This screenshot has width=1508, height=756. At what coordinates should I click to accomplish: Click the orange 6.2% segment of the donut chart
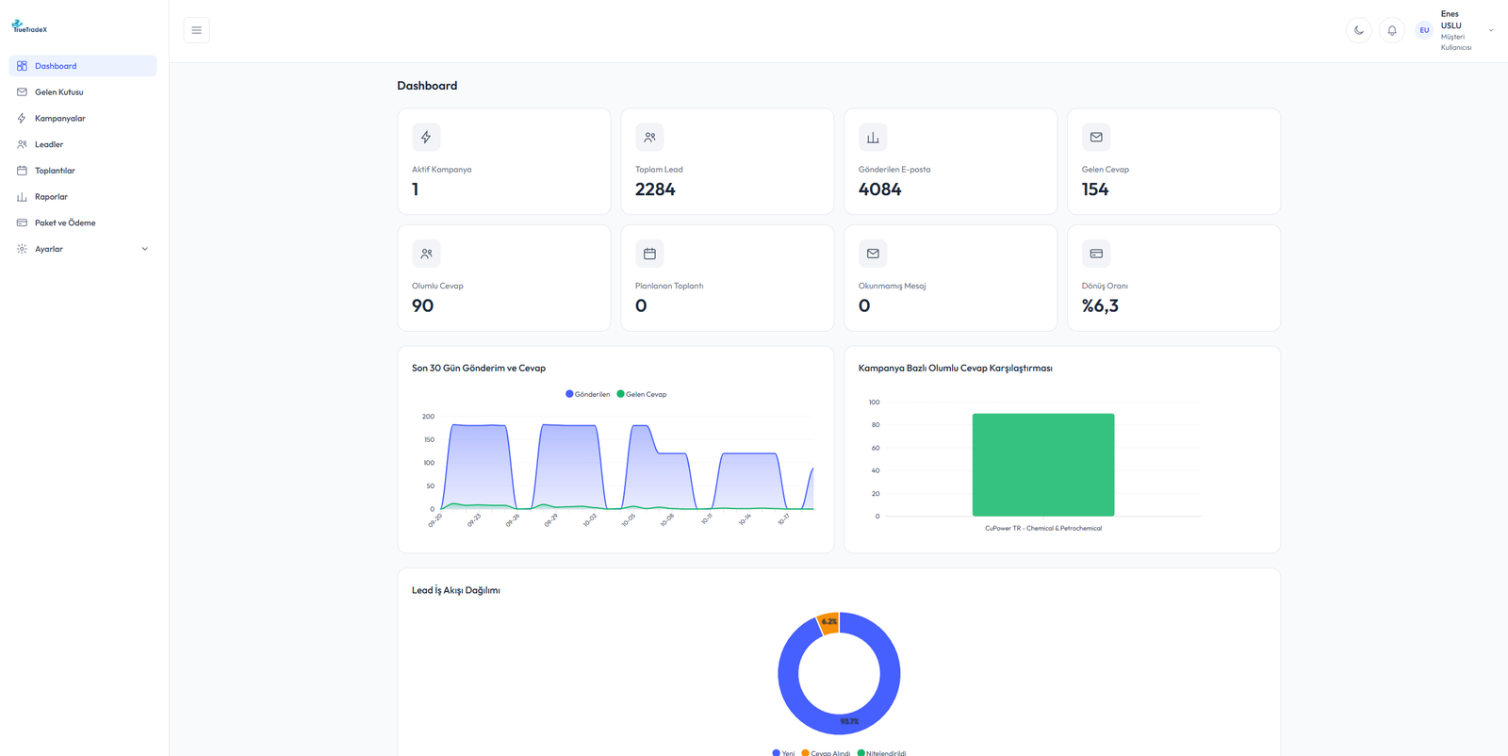point(828,622)
